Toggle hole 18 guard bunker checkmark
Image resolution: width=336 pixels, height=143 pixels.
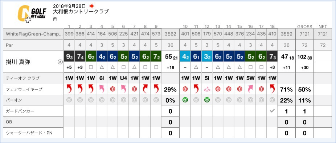tap(272, 111)
